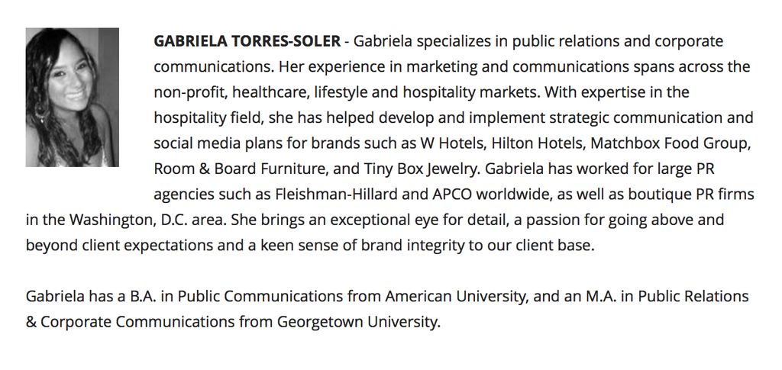Click Gabriela's black-and-white profile photo

(73, 97)
